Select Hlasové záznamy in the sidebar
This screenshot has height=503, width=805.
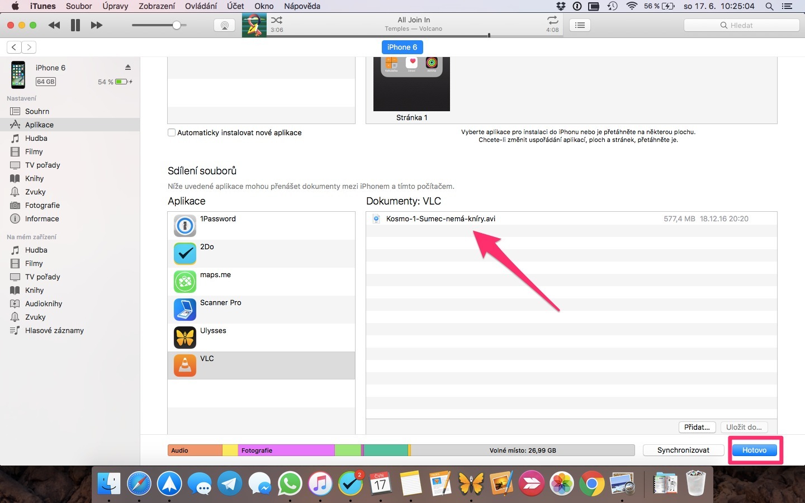click(53, 330)
